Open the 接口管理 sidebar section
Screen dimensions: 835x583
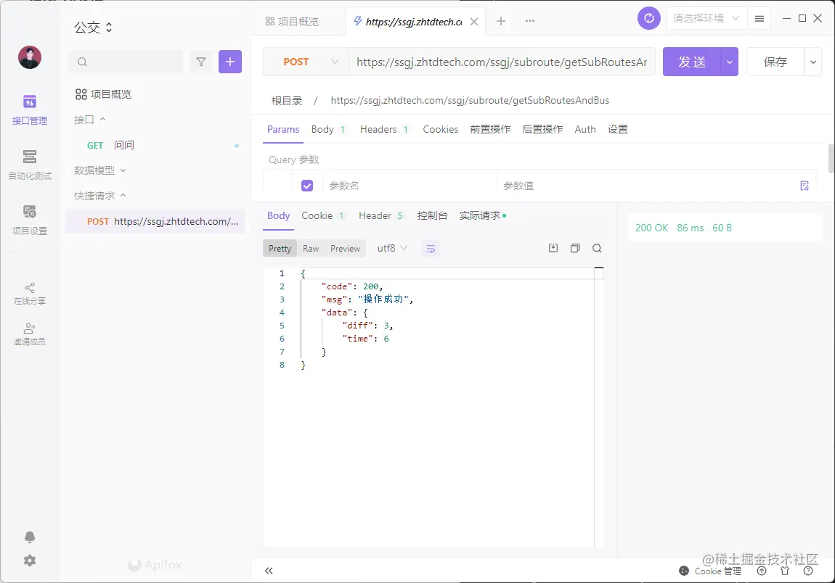click(x=30, y=110)
